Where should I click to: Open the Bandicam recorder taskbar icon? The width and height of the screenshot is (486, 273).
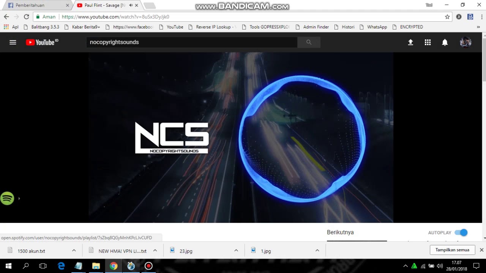(x=148, y=266)
